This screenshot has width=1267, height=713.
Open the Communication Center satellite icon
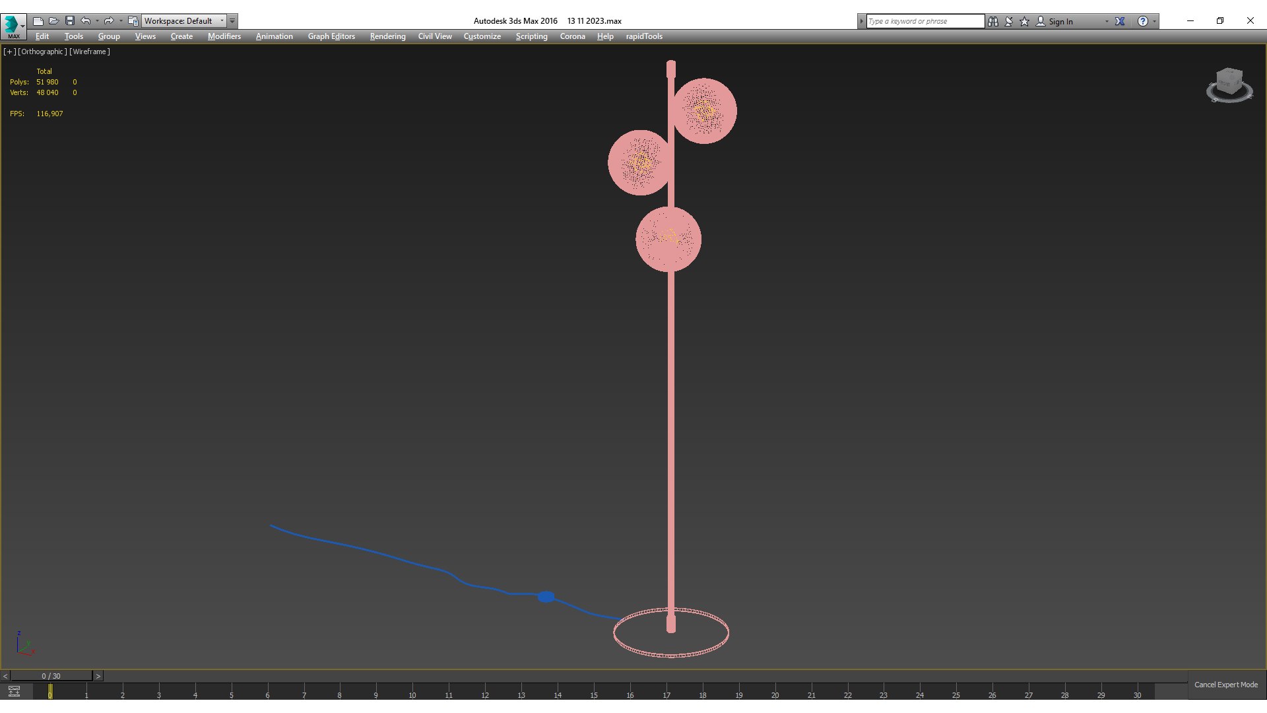coord(1009,21)
